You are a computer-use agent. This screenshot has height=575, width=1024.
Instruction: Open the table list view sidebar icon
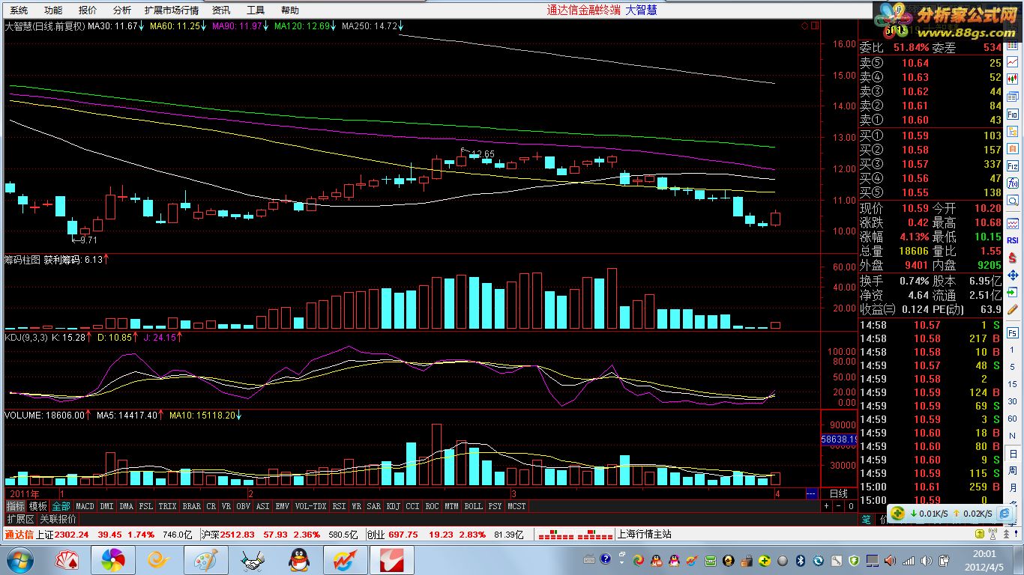click(1013, 45)
